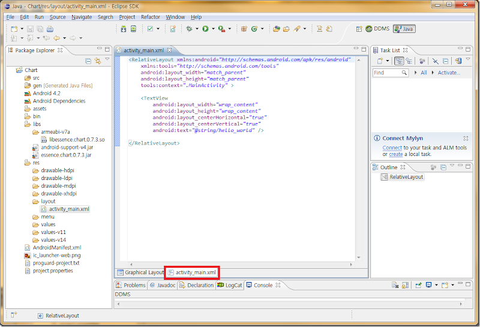Toggle Scheduled presentation in Task List
This screenshot has height=327, width=480.
[x=409, y=61]
